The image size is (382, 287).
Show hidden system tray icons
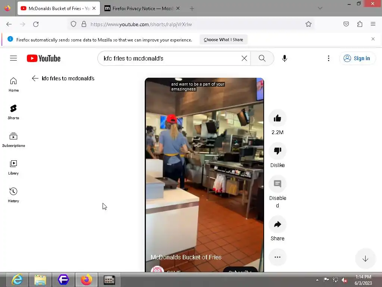coord(317,280)
